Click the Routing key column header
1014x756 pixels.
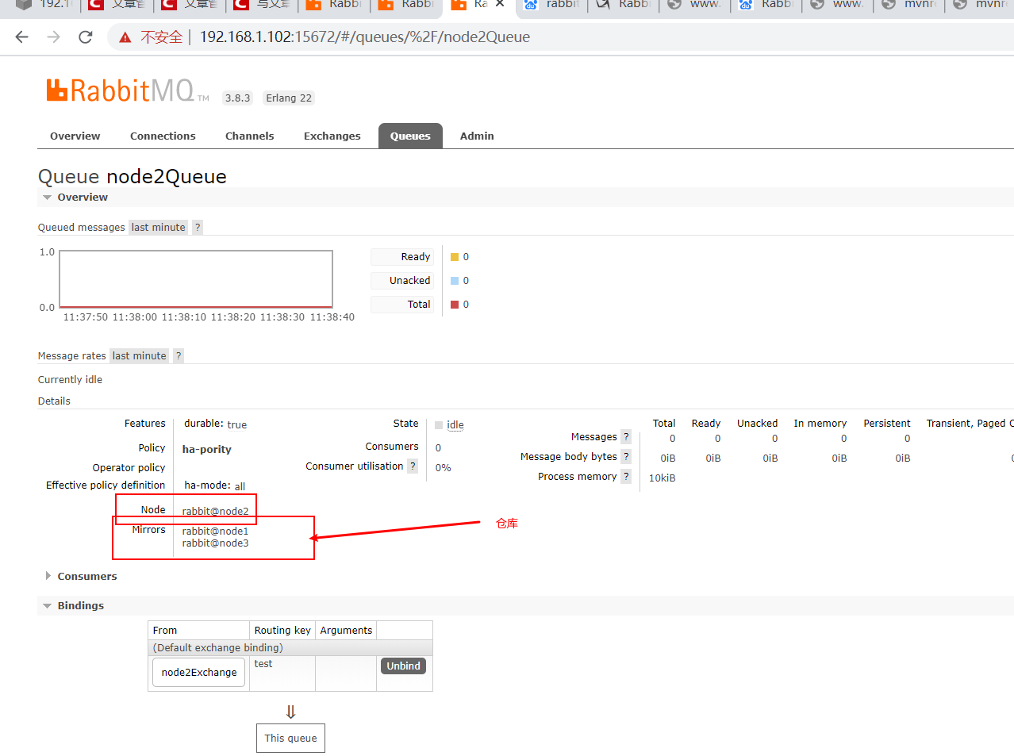pos(282,630)
